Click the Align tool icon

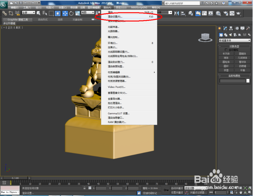(x=183, y=13)
